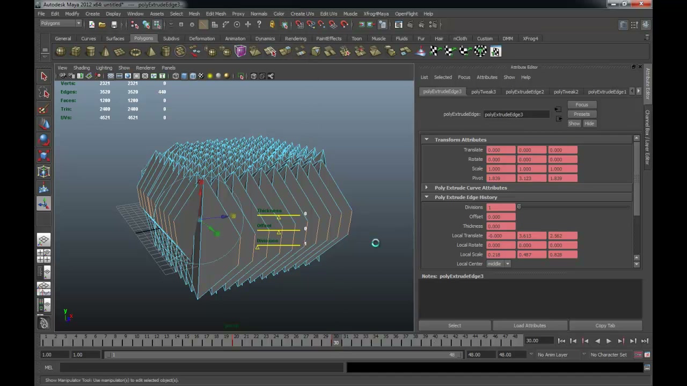Select the arrow Select tool in toolbox
Image resolution: width=687 pixels, height=386 pixels.
tap(44, 77)
